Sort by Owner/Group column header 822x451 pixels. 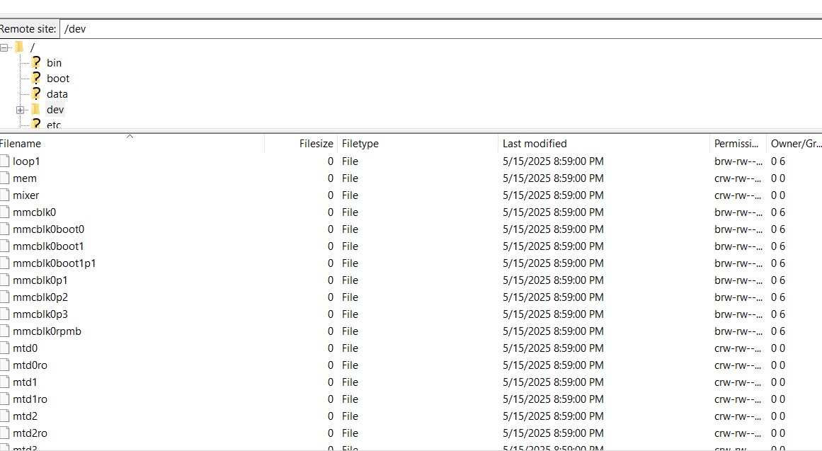(x=794, y=144)
